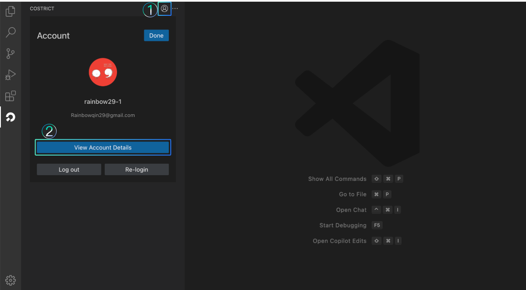Click the Rainbowqin29@gmail.com email address
This screenshot has width=526, height=290.
point(103,115)
